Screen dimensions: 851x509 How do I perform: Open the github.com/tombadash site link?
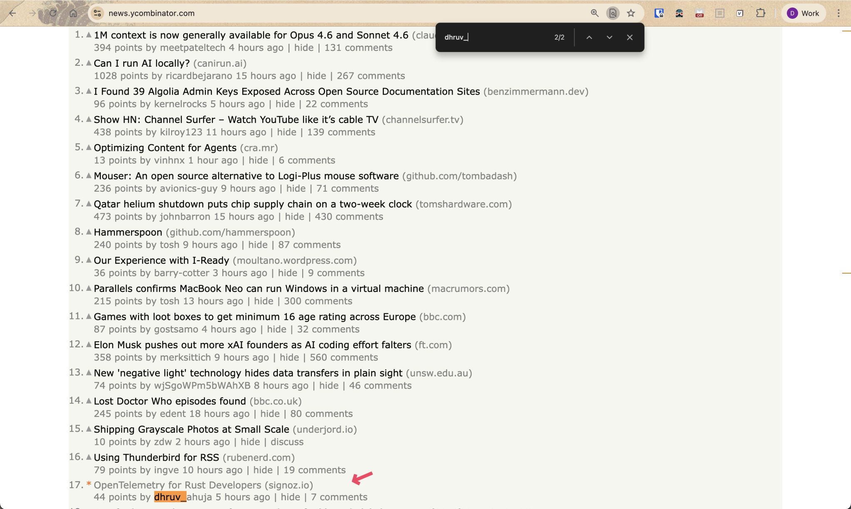pos(459,176)
